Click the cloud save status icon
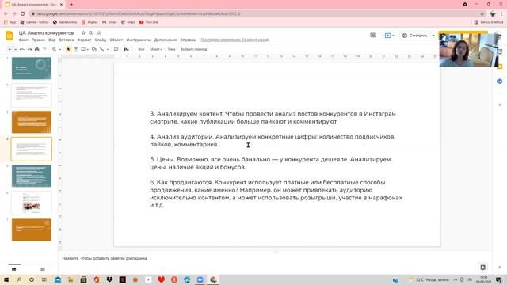Screen dimensions: 507x285 (x=99, y=32)
